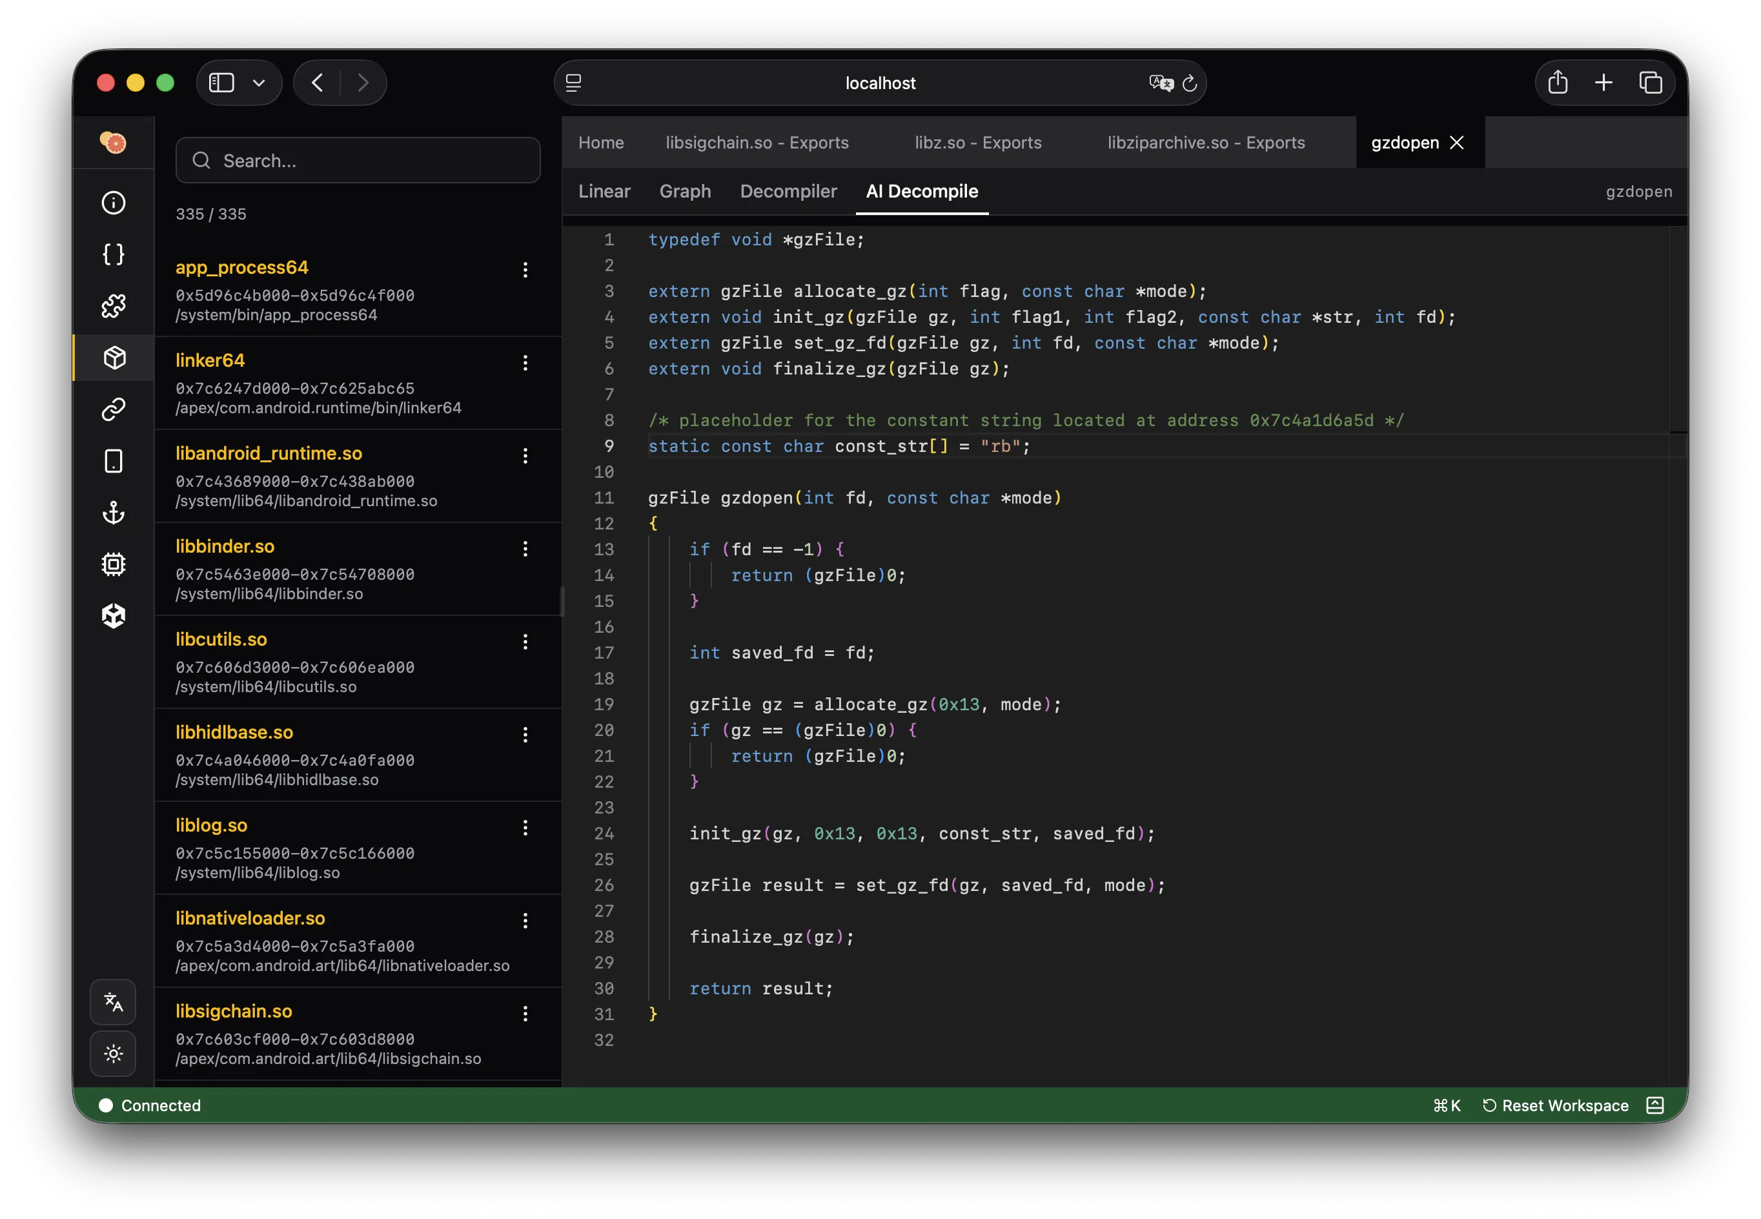This screenshot has height=1219, width=1761.
Task: Open the anchor hooks panel
Action: (113, 513)
